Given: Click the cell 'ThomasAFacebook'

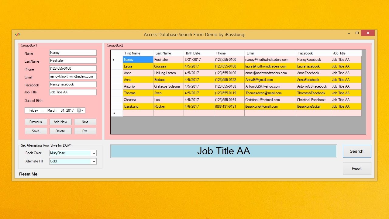Looking at the screenshot, I should coord(314,93).
